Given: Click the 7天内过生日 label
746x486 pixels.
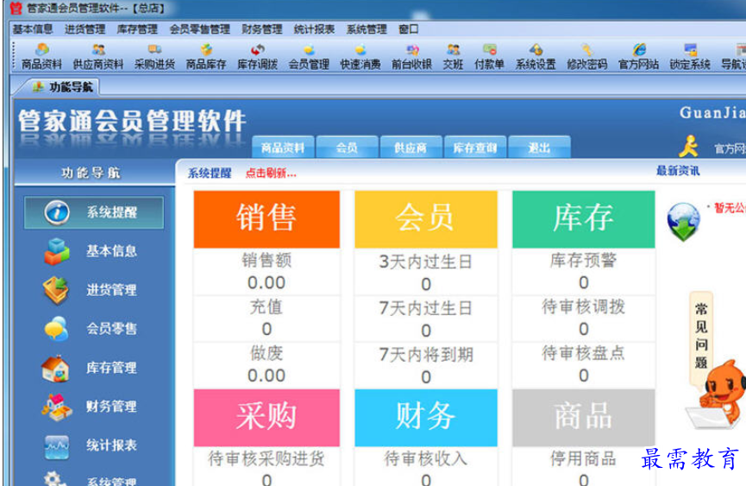Looking at the screenshot, I should point(426,308).
